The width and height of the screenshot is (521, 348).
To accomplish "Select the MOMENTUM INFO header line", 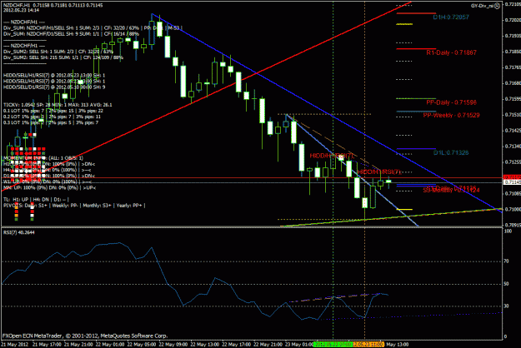I will pos(43,158).
